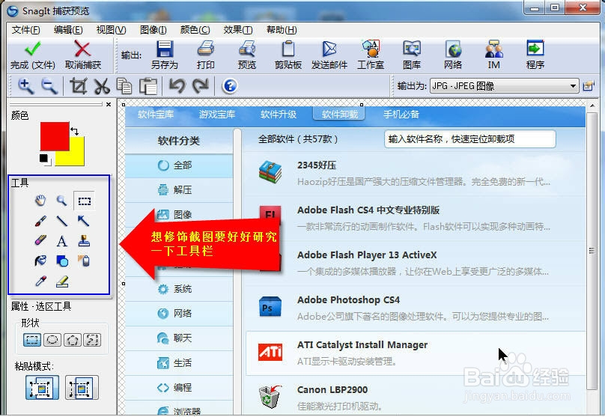The width and height of the screenshot is (605, 417).
Task: Select the Eyedropper color picker tool
Action: (x=40, y=281)
